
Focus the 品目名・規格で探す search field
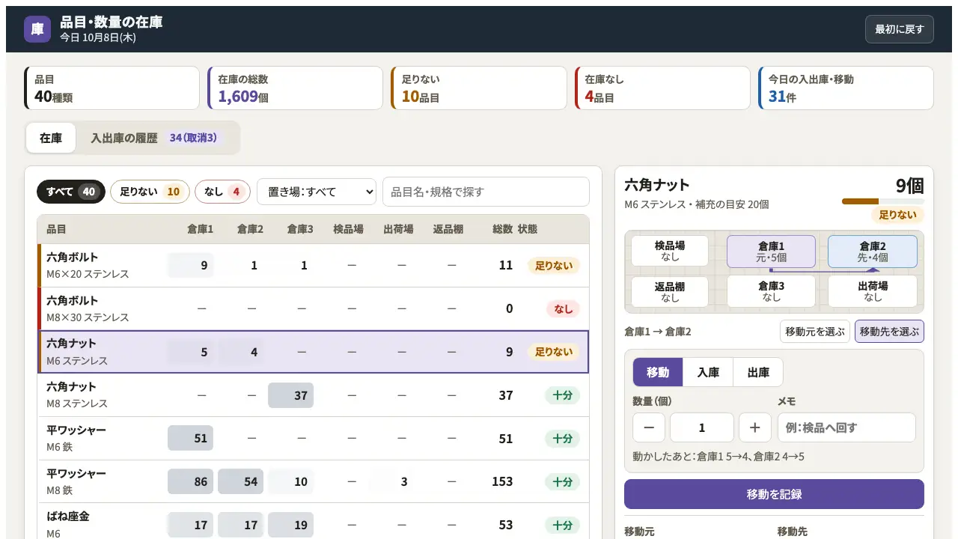[x=486, y=192]
